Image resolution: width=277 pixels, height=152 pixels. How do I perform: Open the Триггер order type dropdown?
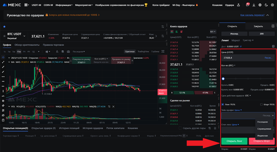tap(248, 40)
